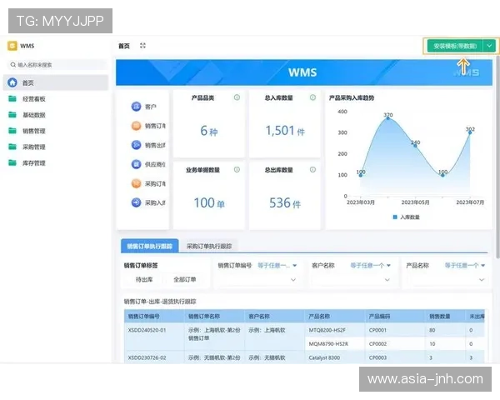The image size is (500, 400).
Task: Select the 全部订单 order tag filter
Action: [x=184, y=280]
